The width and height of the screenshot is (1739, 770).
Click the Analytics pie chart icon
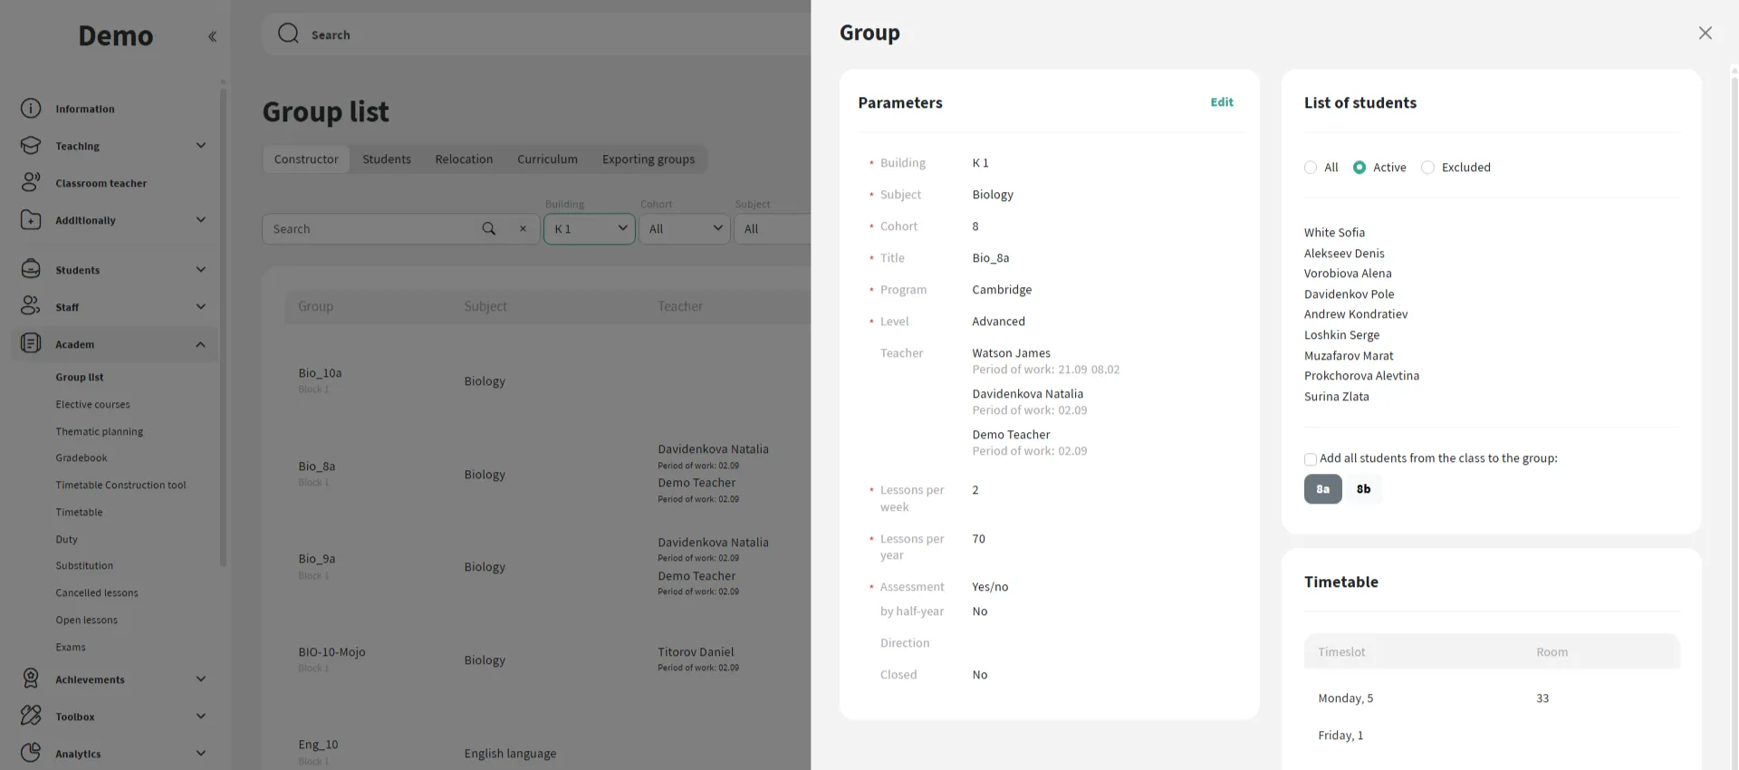click(x=31, y=753)
